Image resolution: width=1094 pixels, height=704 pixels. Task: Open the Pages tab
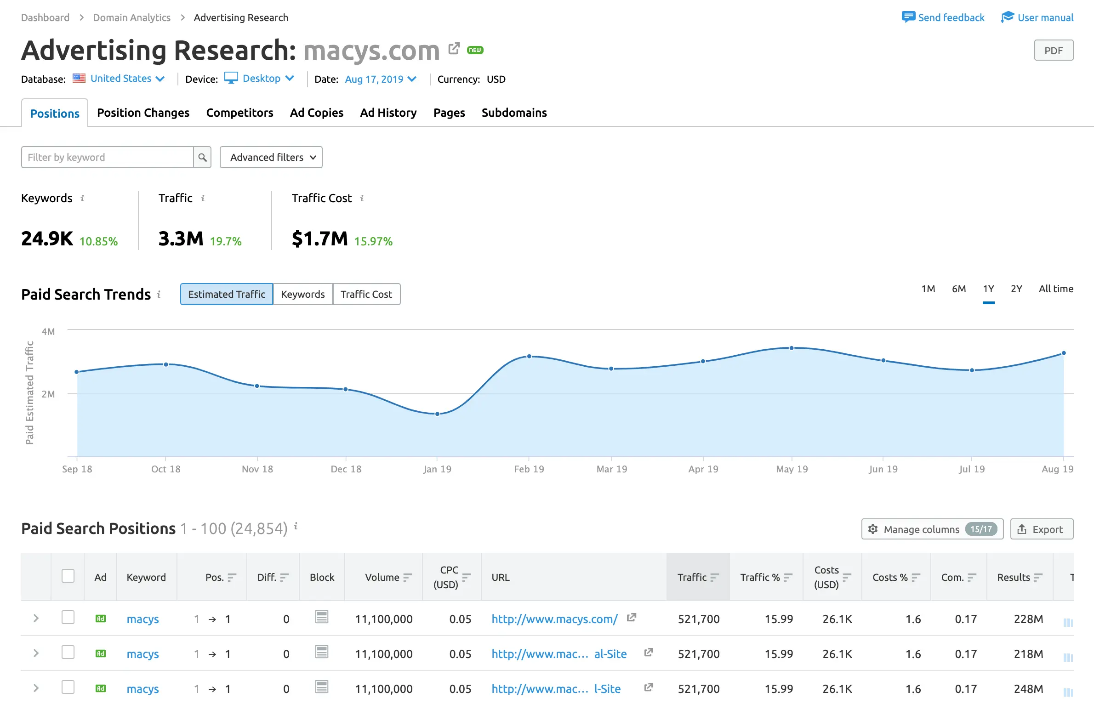coord(449,113)
